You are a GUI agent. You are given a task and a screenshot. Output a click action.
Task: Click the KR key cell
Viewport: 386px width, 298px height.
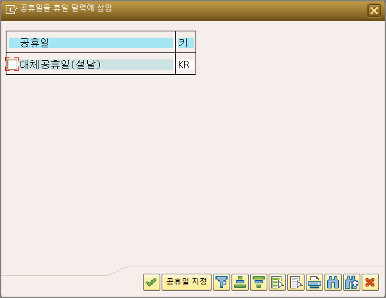(x=185, y=65)
